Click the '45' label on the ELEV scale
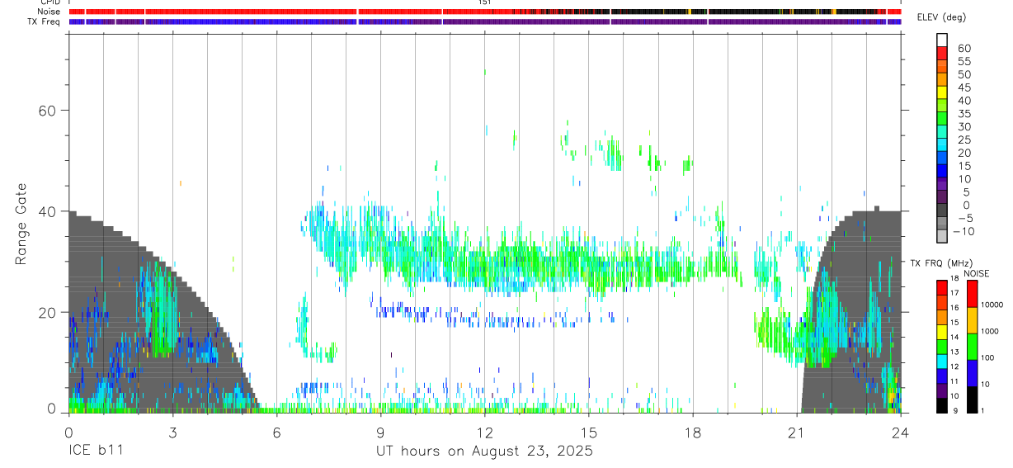The height and width of the screenshot is (468, 1013). pyautogui.click(x=964, y=87)
